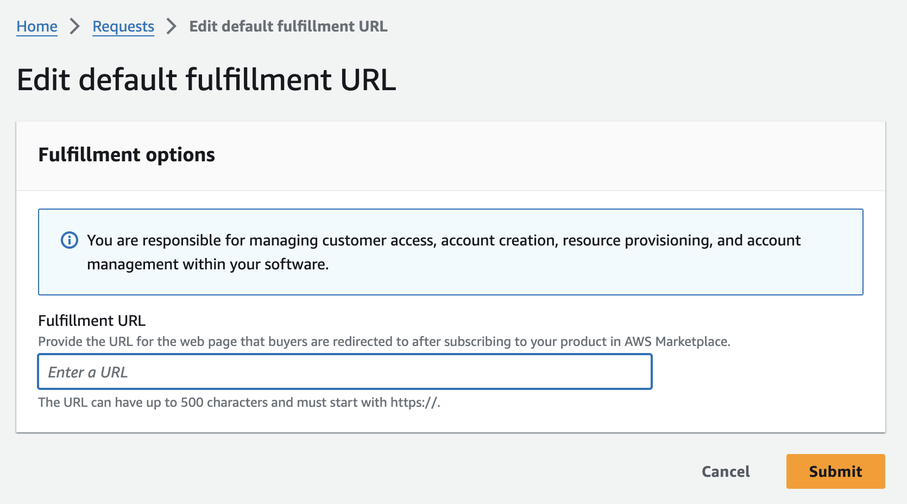Click the description mentioning AWS Marketplace

coord(383,342)
